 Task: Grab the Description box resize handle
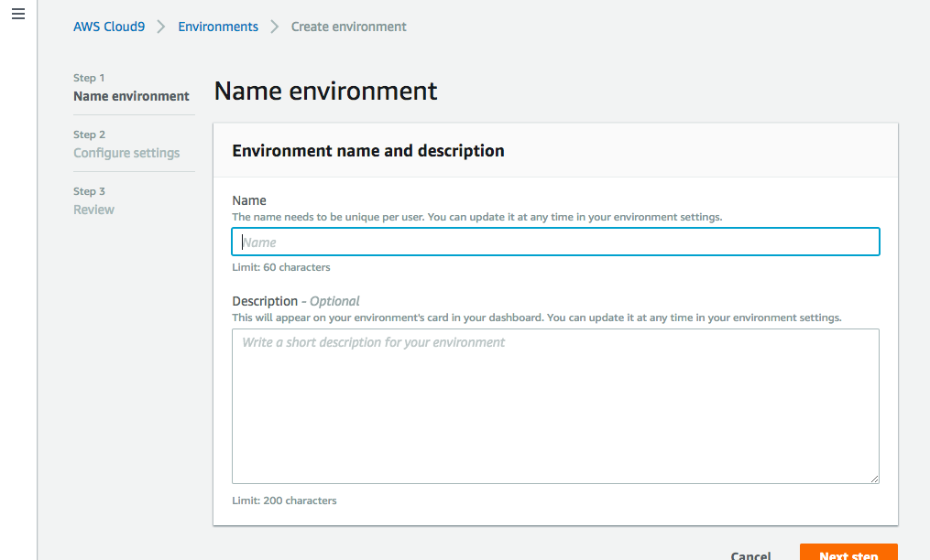[874, 478]
